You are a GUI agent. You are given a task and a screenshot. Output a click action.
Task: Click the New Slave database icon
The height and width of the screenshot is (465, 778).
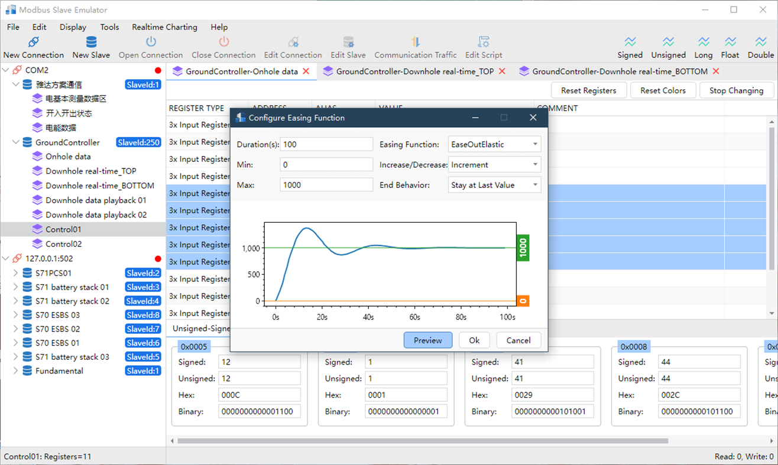[91, 42]
